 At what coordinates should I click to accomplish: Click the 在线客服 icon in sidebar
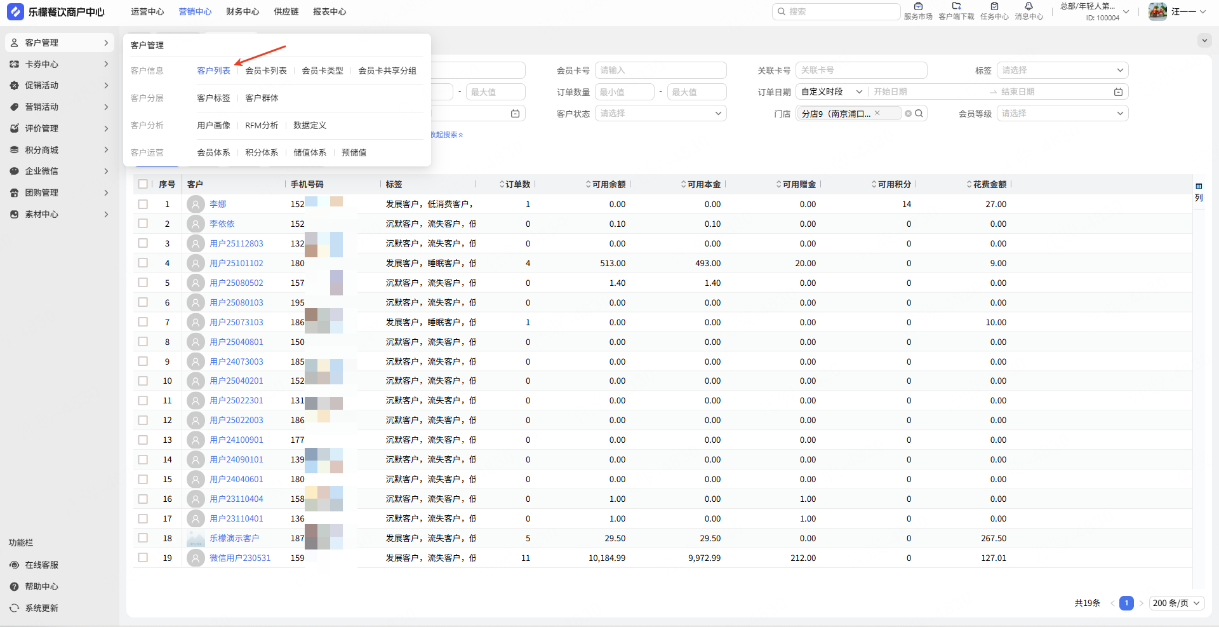pyautogui.click(x=15, y=565)
